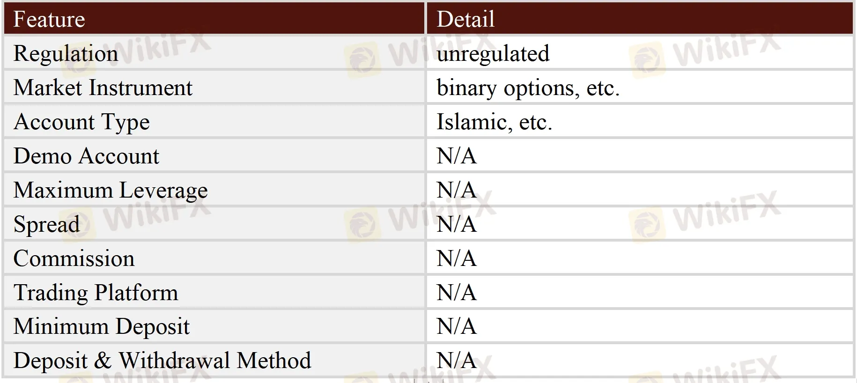Click the N/A value beside Demo Account
The height and width of the screenshot is (383, 857).
pyautogui.click(x=457, y=156)
